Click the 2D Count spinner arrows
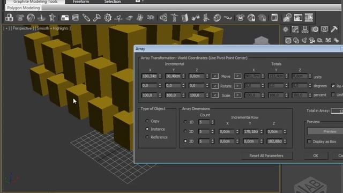Viewport: 343px width, 193px height. coord(212,131)
